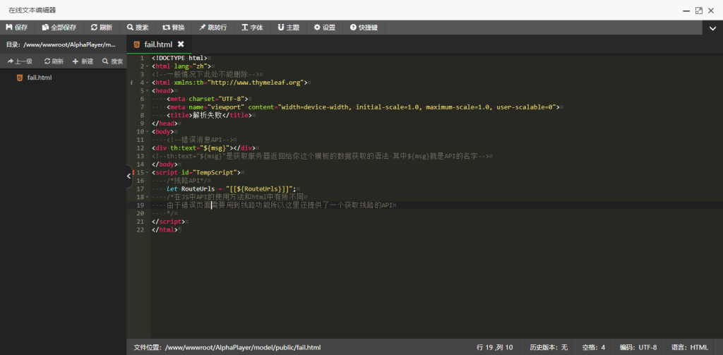Click line number 22 in the gutter

[141, 229]
